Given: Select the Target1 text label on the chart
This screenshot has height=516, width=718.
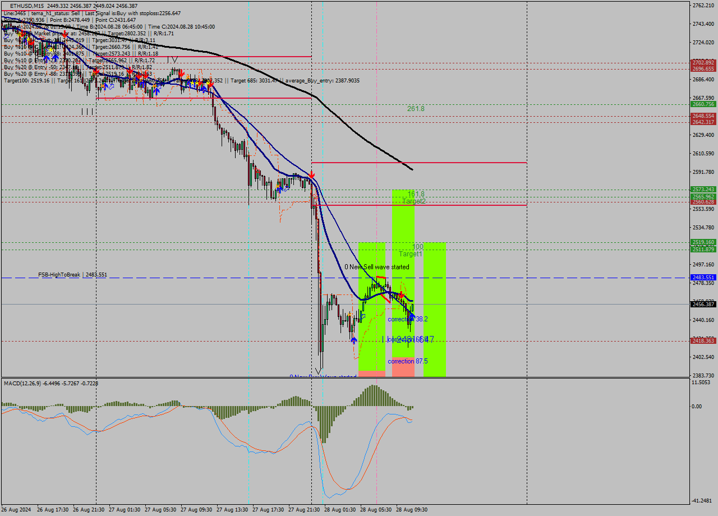Looking at the screenshot, I should tap(410, 254).
